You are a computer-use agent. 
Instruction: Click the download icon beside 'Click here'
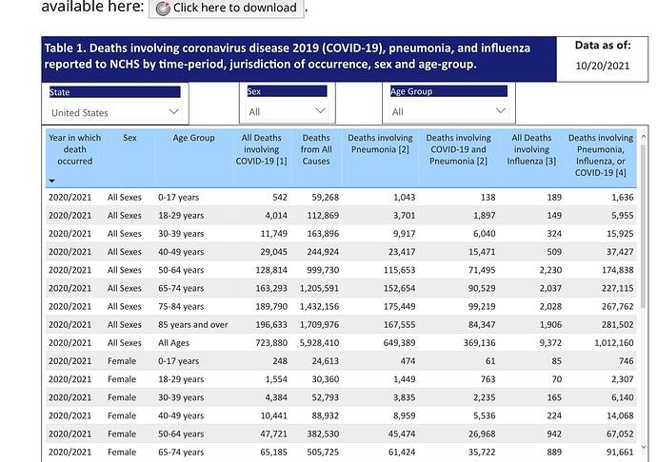163,9
